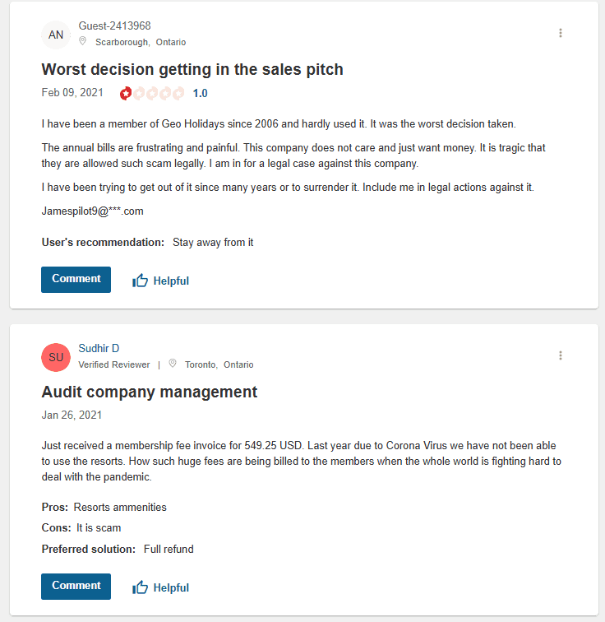Click the Toronto location link
This screenshot has height=622, width=605.
pyautogui.click(x=201, y=364)
